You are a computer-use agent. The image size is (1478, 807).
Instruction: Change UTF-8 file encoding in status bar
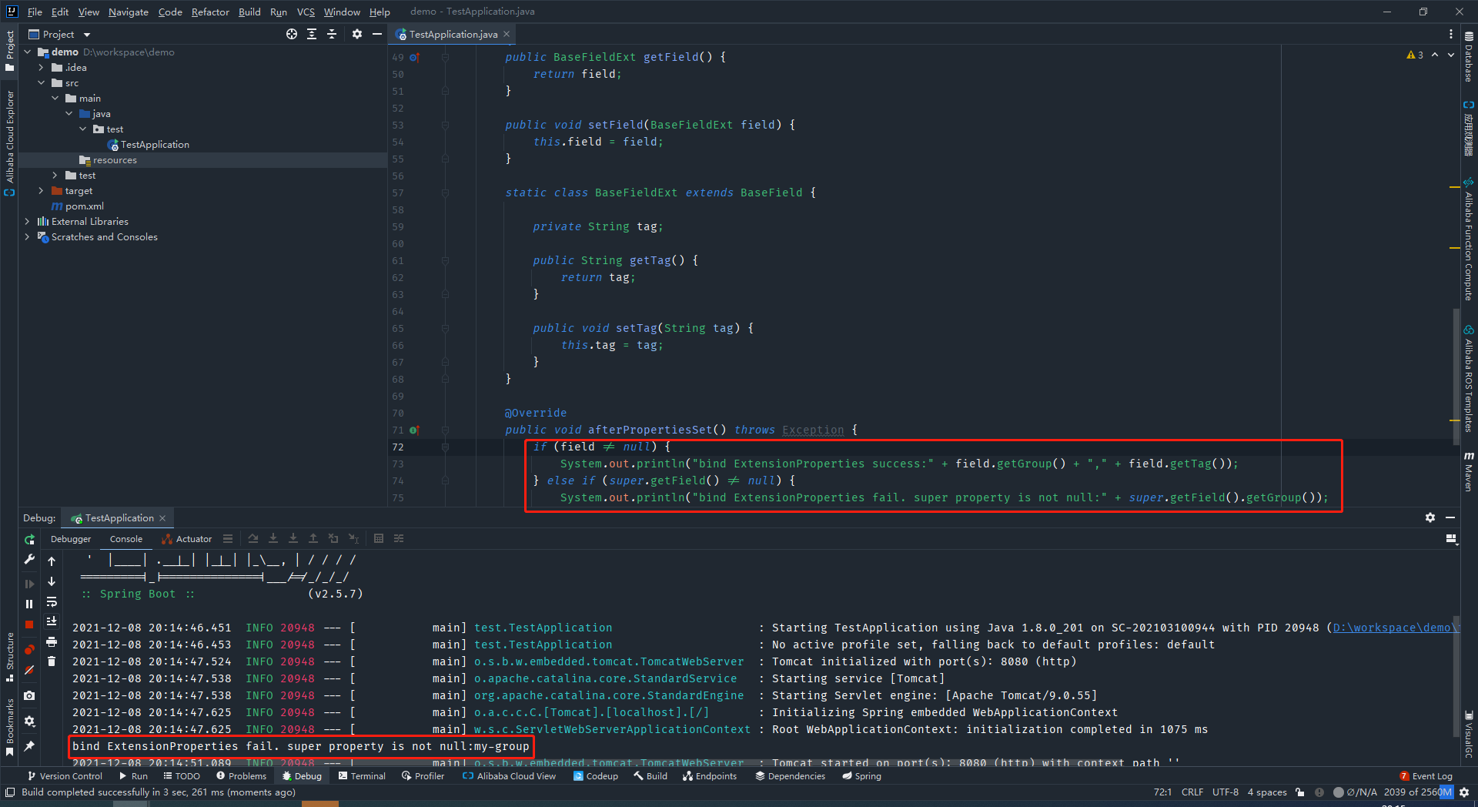pos(1226,792)
